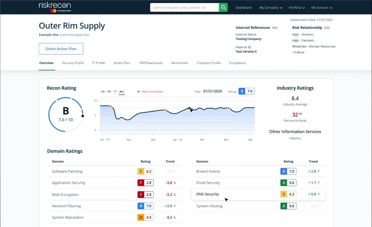Click the green search magnifier button
This screenshot has width=372, height=227.
[223, 8]
